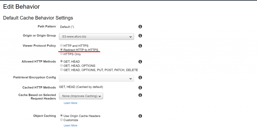Click the Edit Behavior heading
The height and width of the screenshot is (128, 257).
[22, 7]
